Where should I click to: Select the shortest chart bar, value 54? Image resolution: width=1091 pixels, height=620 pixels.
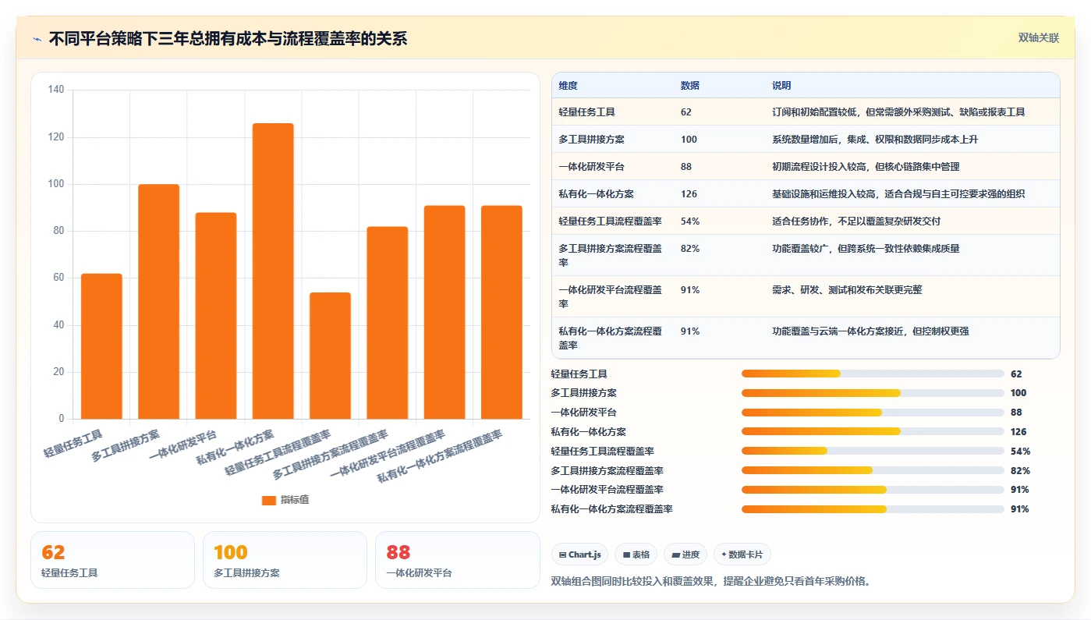coord(330,356)
